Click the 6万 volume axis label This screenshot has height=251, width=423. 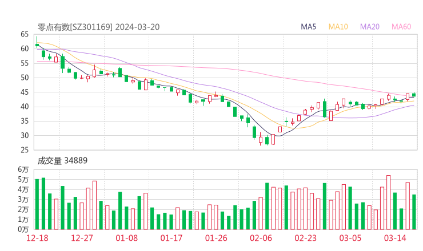[x=23, y=169]
